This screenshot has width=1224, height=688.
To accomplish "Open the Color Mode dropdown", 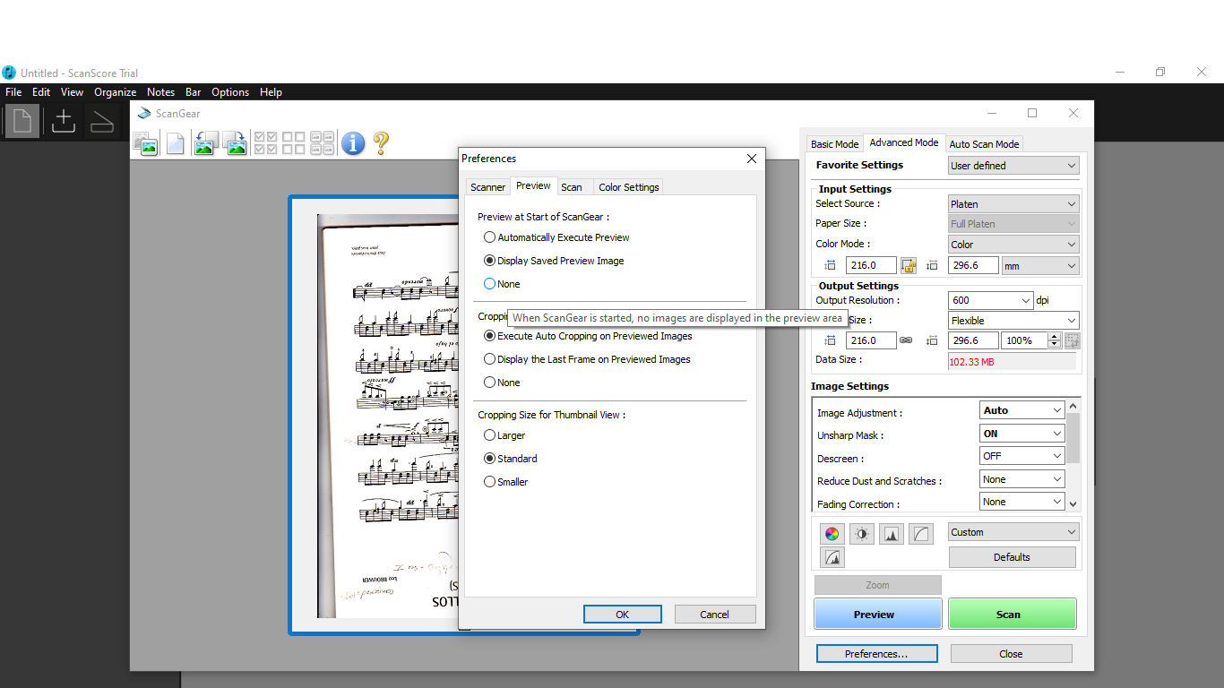I will coord(1013,245).
